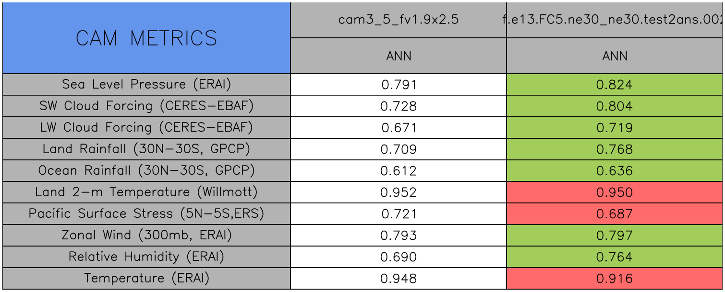725x292 pixels.
Task: Select the f.e13.FC5.ne30_ne30.test2ans column header
Action: [x=615, y=20]
